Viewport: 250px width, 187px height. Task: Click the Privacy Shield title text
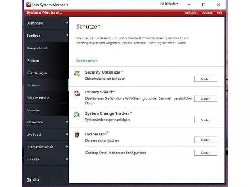pyautogui.click(x=100, y=92)
